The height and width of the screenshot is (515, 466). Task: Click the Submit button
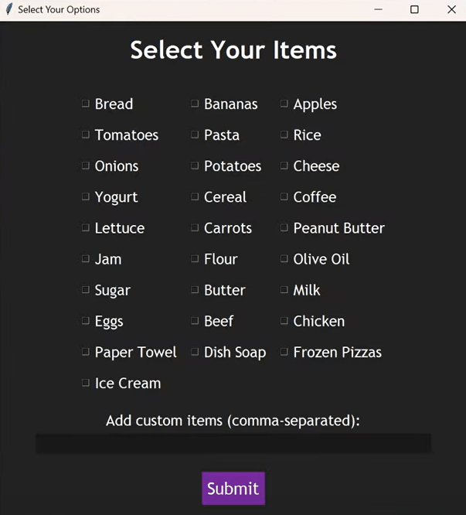point(233,489)
